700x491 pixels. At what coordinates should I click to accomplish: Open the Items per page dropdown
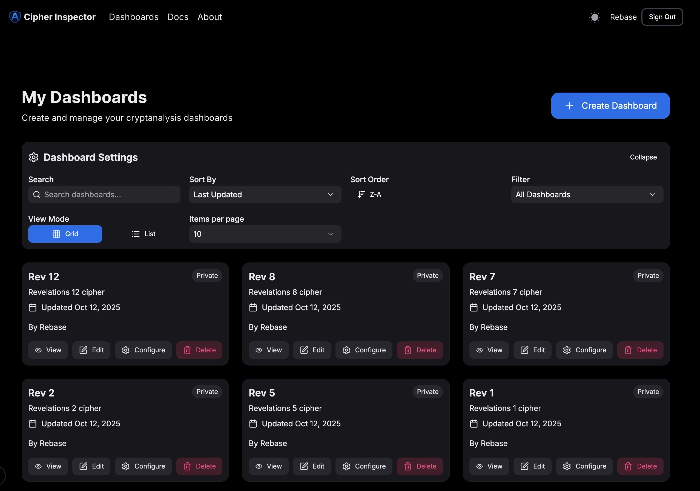[x=265, y=234]
